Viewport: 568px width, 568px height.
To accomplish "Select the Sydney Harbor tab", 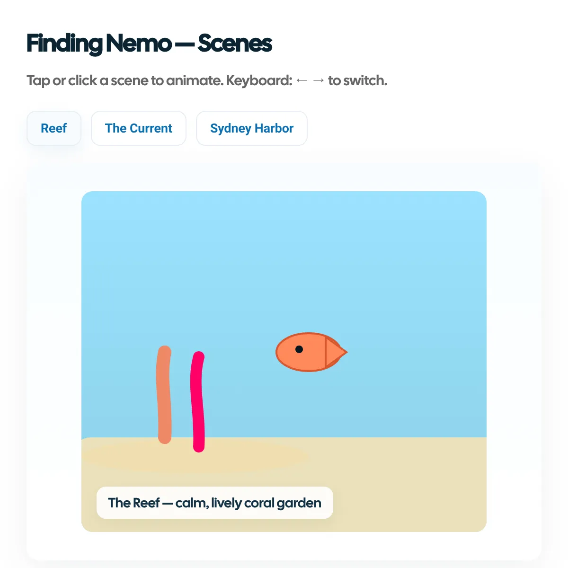I will point(252,128).
